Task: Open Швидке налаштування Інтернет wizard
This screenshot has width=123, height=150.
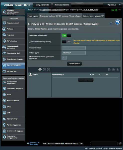Action: click(x=13, y=12)
